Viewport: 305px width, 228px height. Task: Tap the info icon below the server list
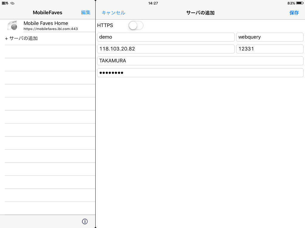coord(85,221)
